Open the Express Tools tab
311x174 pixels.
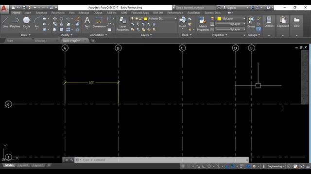[x=212, y=13]
